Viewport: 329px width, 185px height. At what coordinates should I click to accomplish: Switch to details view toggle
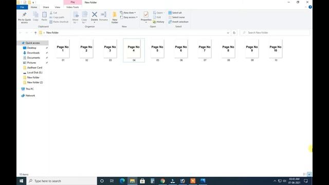[305, 174]
